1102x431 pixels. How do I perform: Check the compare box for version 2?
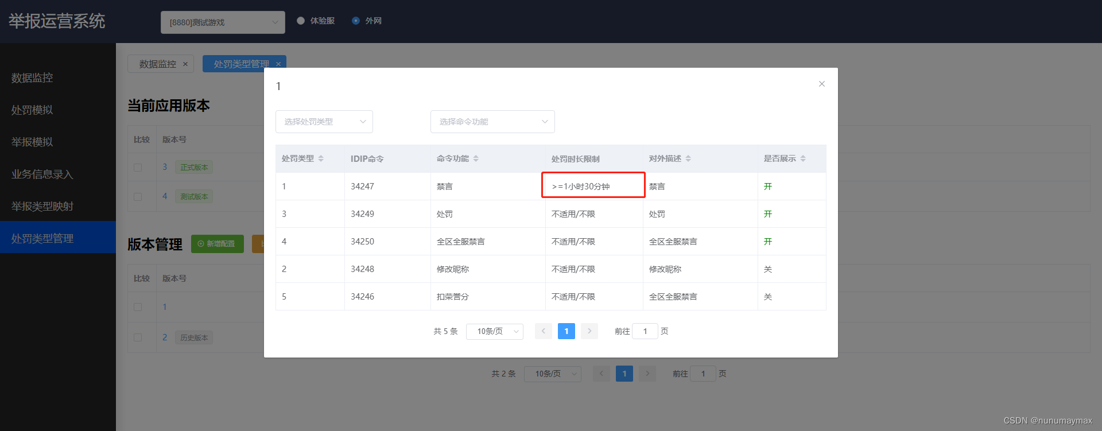pyautogui.click(x=138, y=337)
